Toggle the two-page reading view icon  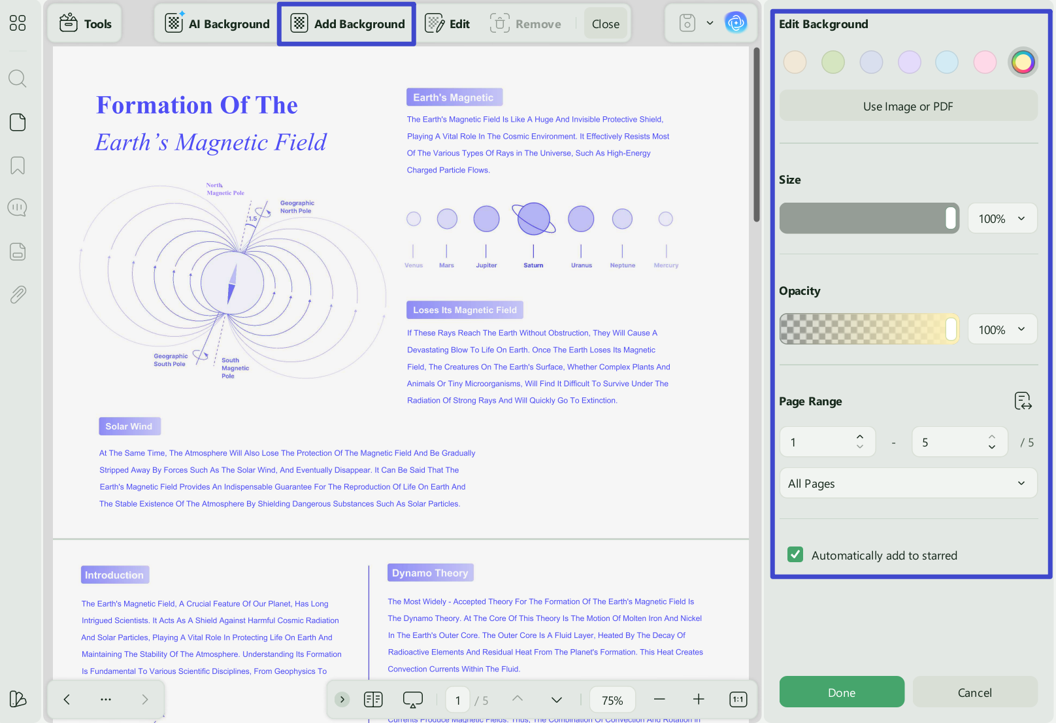pos(373,699)
